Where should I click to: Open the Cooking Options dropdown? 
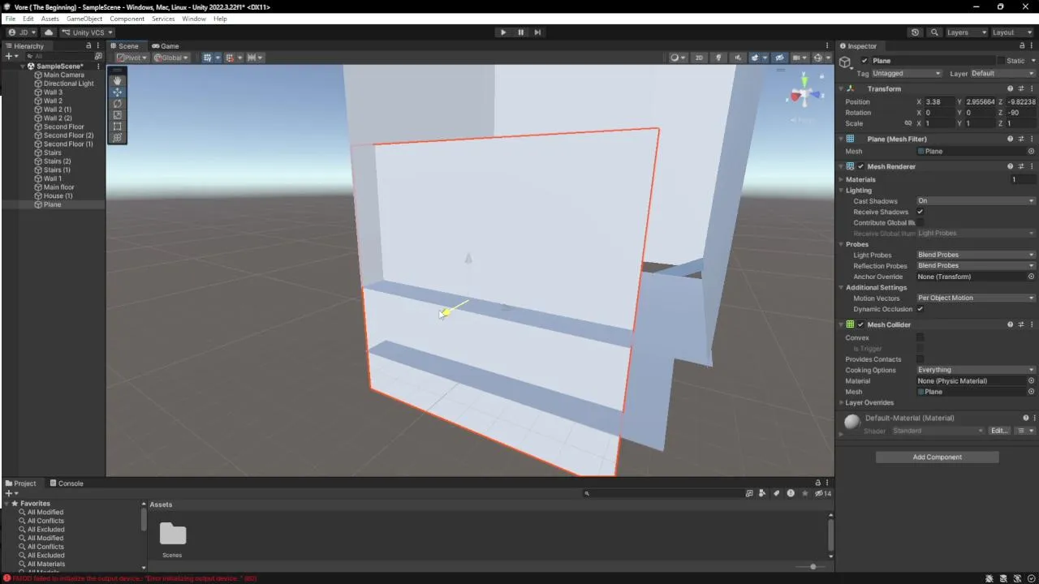pos(976,370)
